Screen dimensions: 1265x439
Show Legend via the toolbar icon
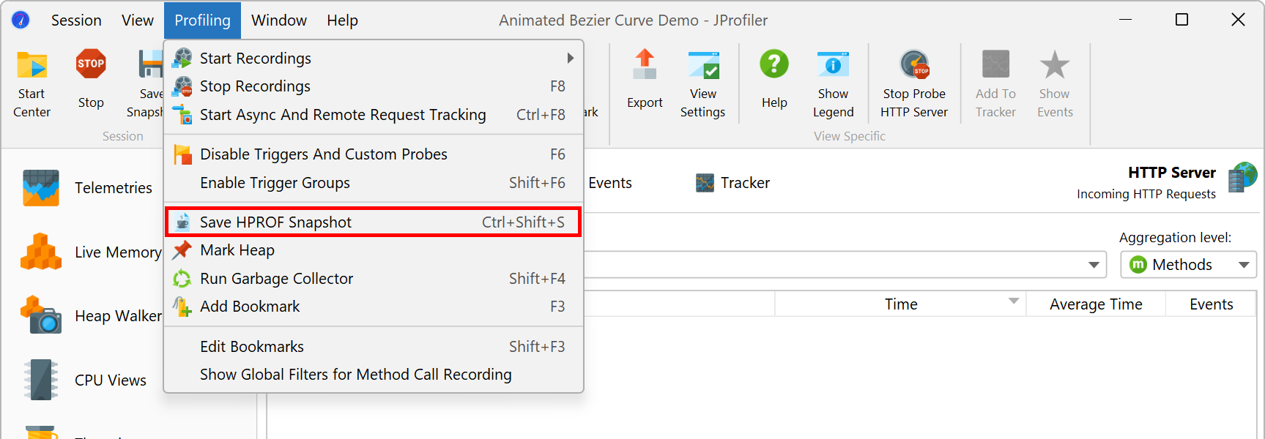833,65
